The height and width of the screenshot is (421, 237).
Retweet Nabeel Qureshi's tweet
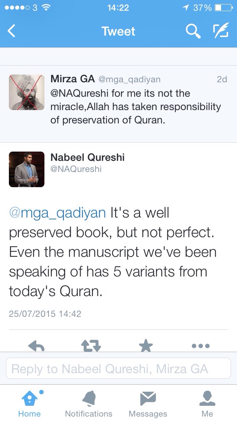tap(91, 347)
